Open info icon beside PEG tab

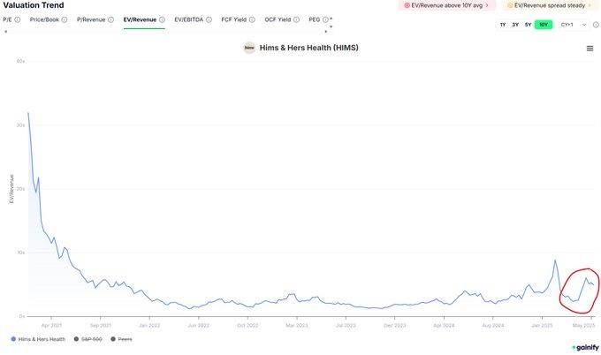click(x=325, y=19)
